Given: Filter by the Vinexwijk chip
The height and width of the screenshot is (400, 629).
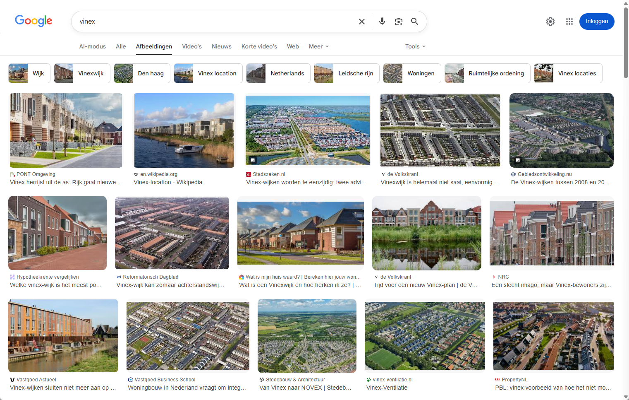Looking at the screenshot, I should (x=82, y=73).
